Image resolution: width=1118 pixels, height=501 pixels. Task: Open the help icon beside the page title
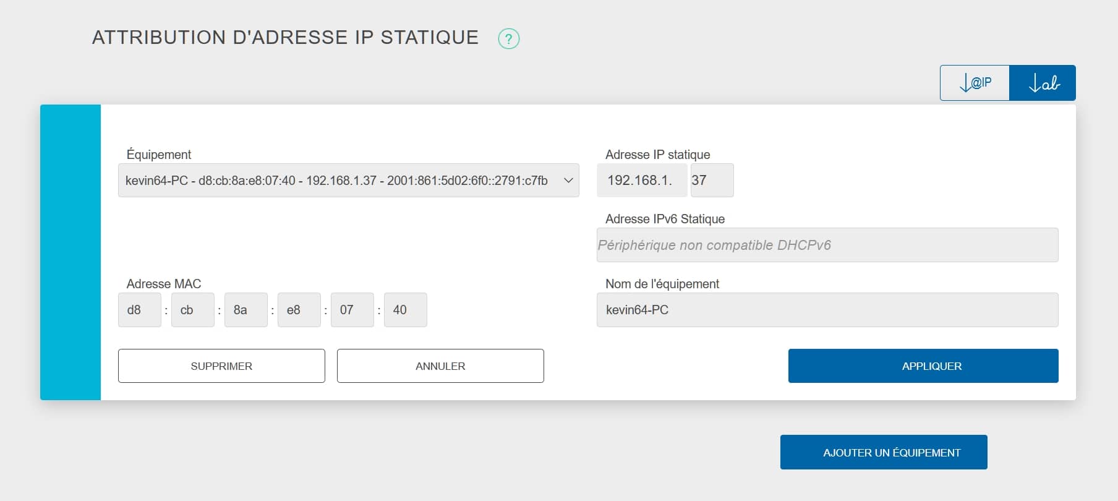(x=508, y=39)
